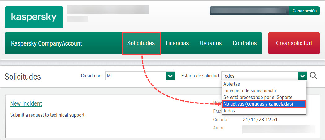Click Kaspersky CompanyAccount title
The height and width of the screenshot is (140, 325).
pyautogui.click(x=47, y=43)
